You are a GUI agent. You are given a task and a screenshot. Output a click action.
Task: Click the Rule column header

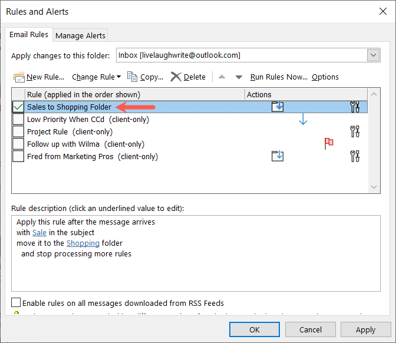[x=135, y=94]
